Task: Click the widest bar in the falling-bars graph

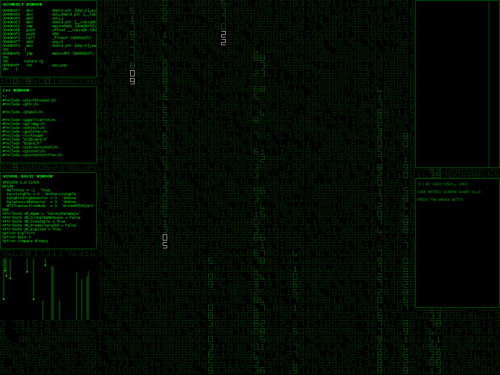Action: [53, 293]
